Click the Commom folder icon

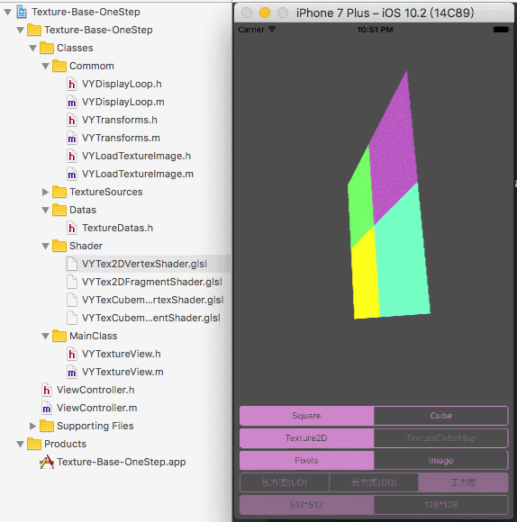[x=59, y=66]
